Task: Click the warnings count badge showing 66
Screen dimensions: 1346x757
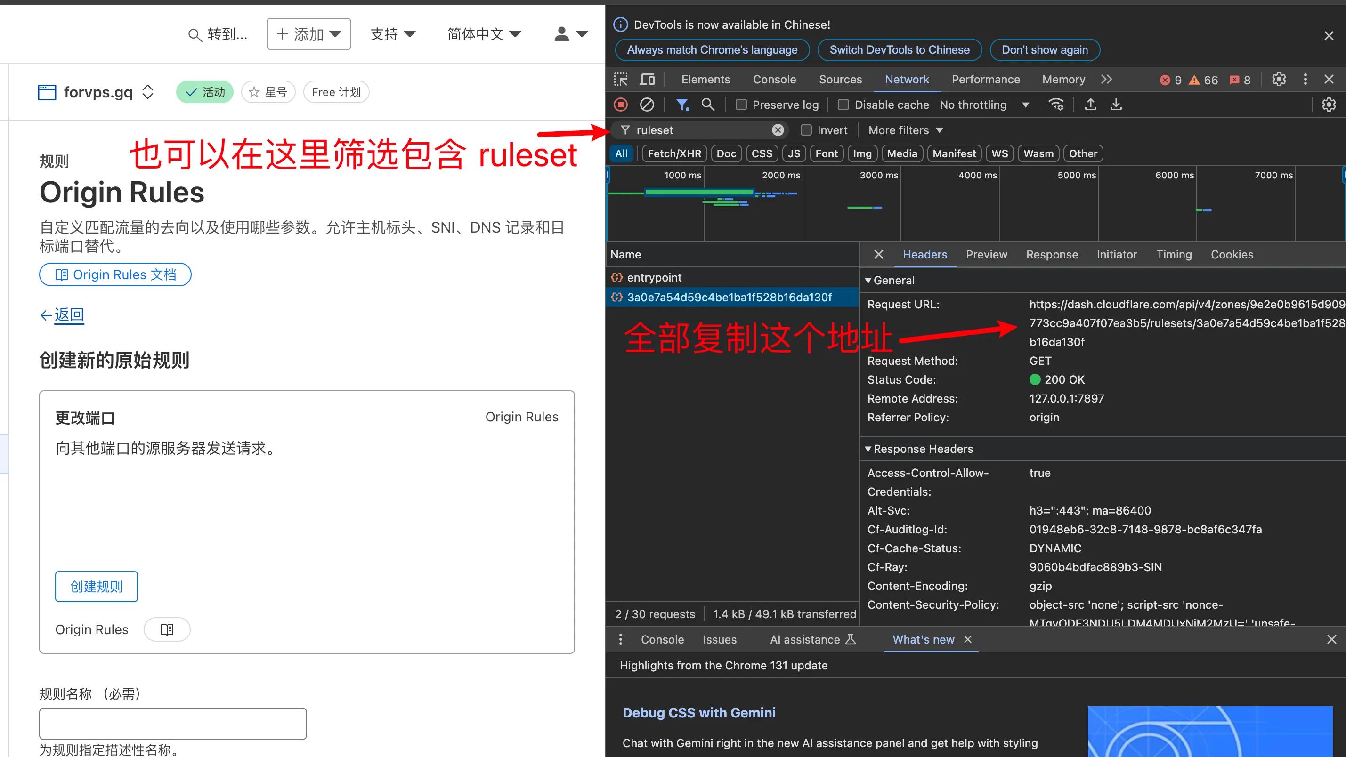Action: pos(1203,80)
